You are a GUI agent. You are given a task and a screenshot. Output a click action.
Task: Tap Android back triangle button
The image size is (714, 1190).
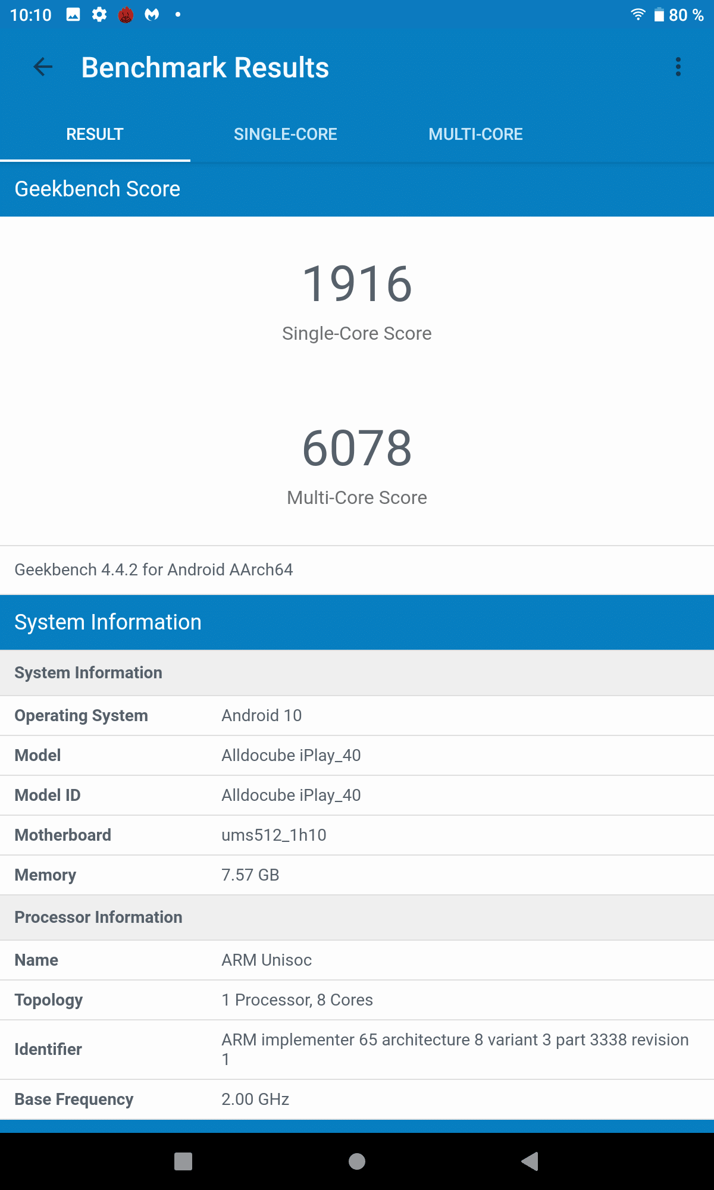click(530, 1161)
